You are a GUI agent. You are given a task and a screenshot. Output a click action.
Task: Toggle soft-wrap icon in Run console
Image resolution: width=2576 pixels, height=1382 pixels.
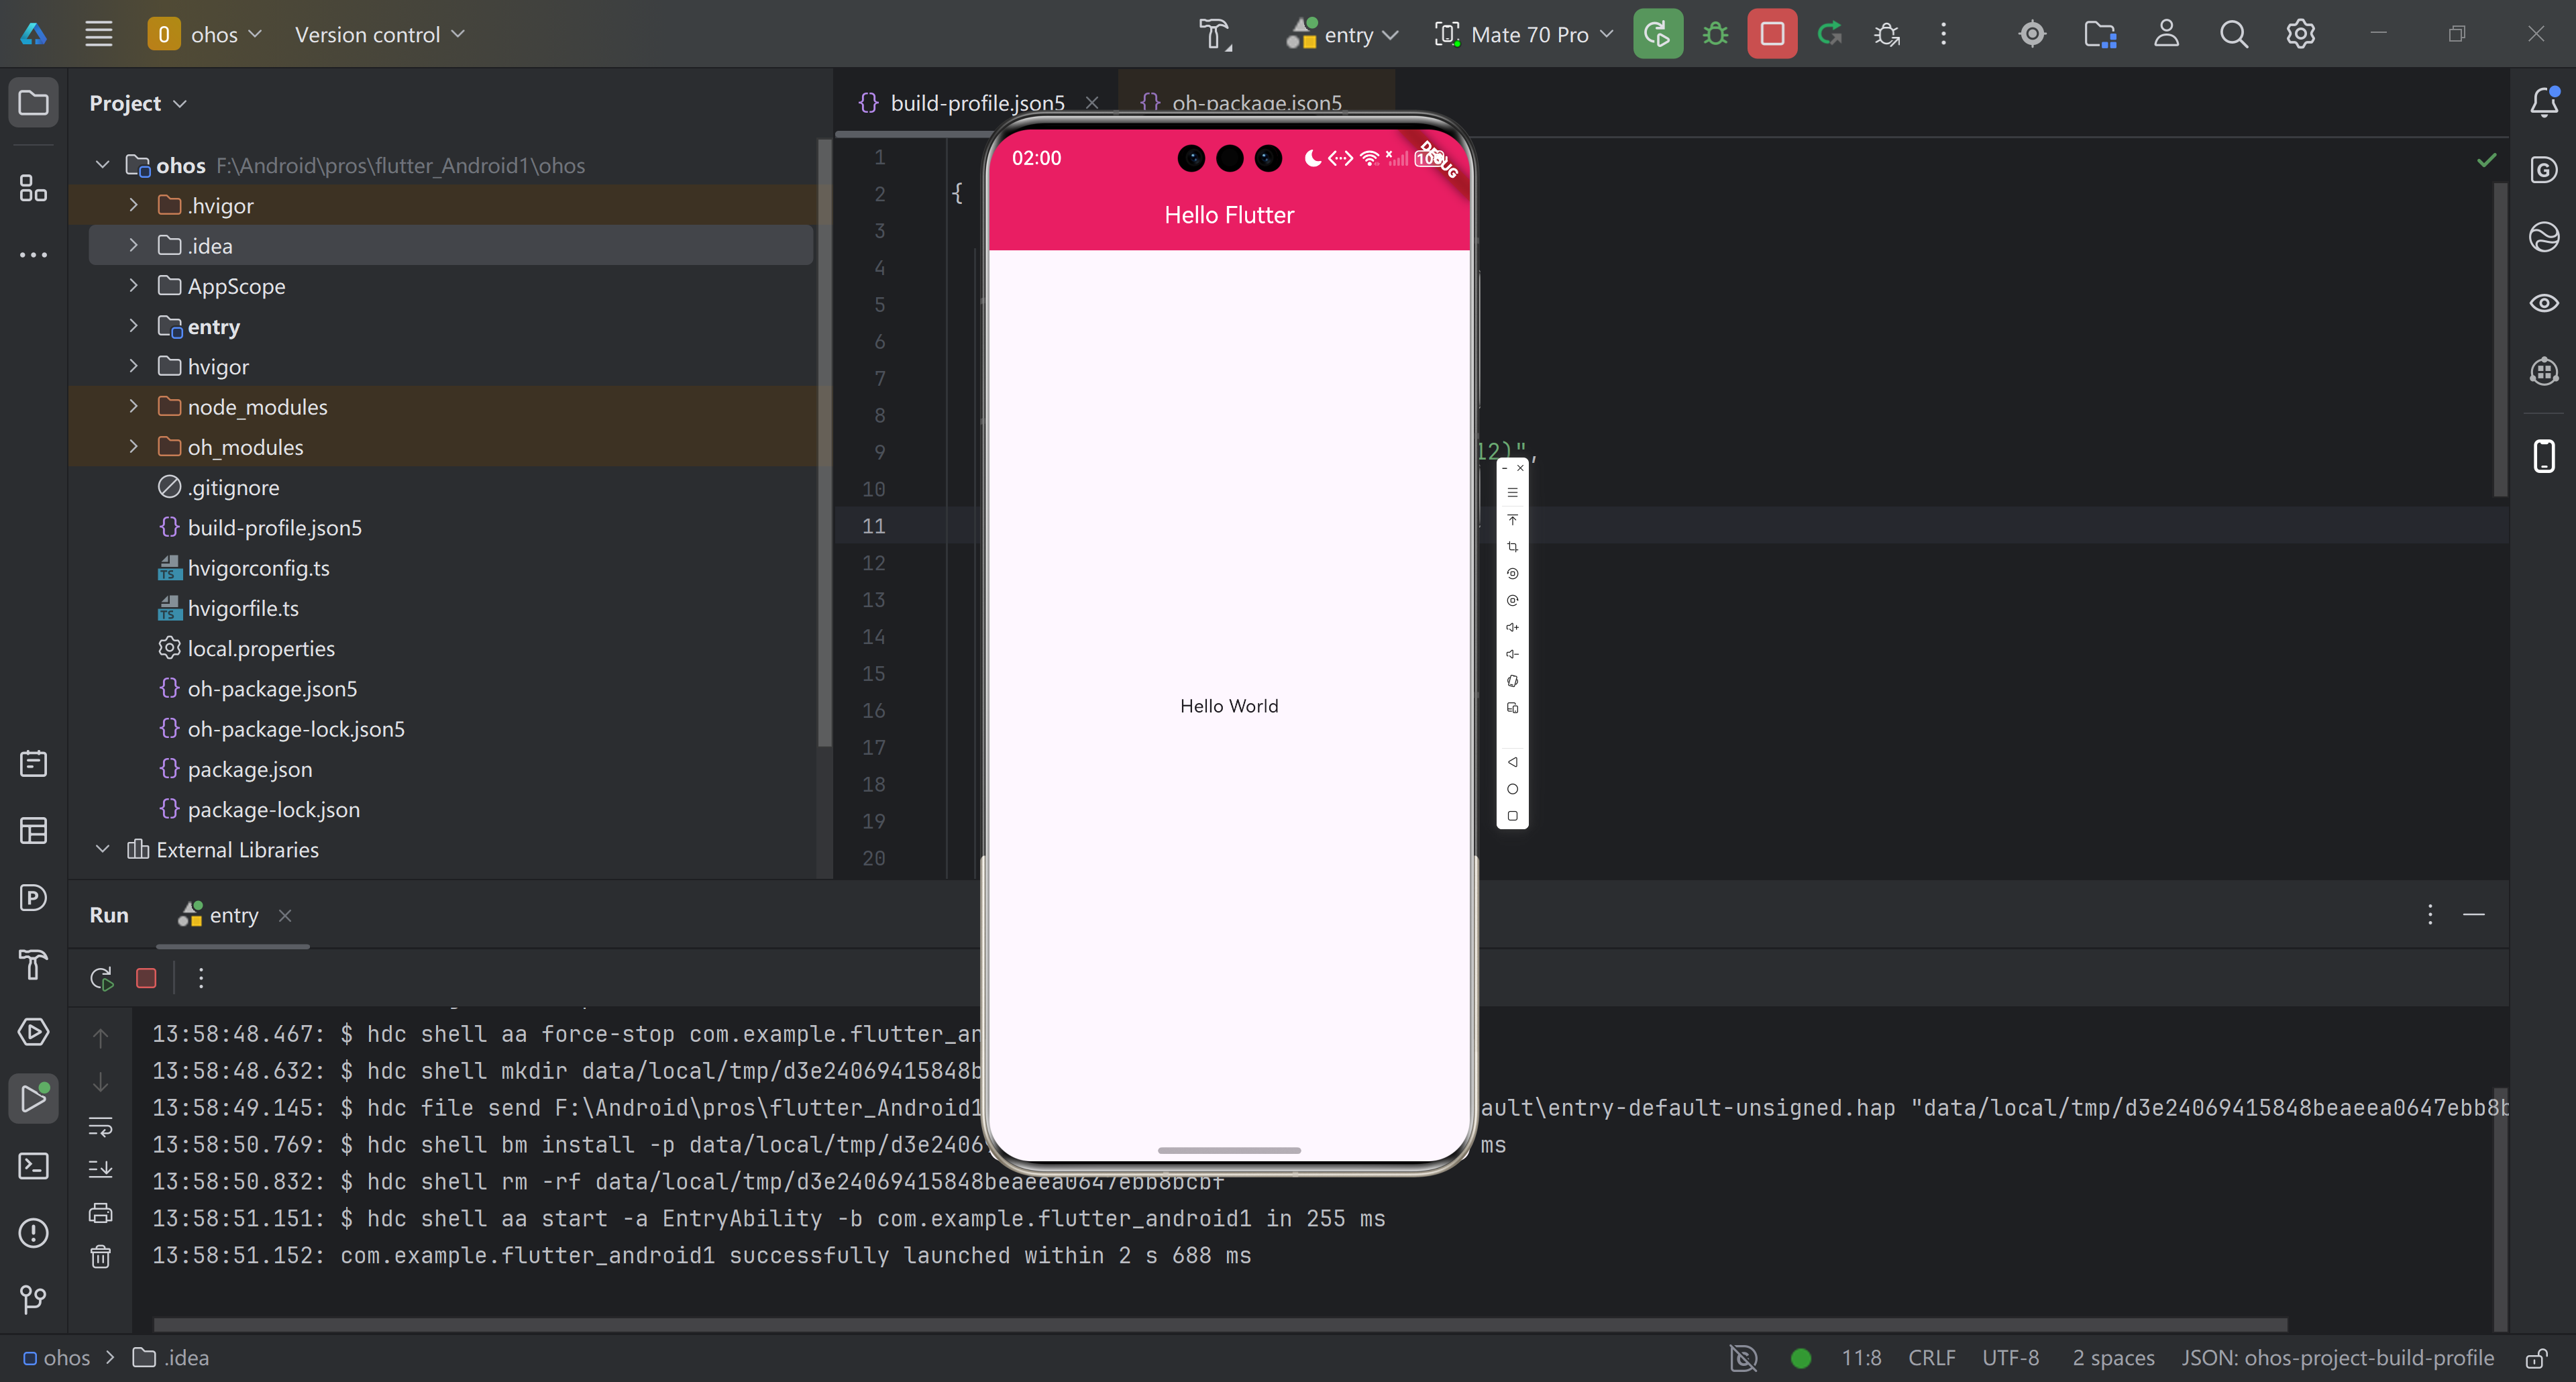tap(101, 1126)
